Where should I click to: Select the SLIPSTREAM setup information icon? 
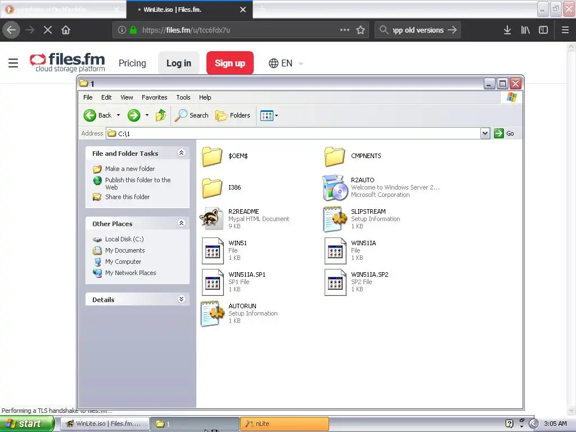335,219
